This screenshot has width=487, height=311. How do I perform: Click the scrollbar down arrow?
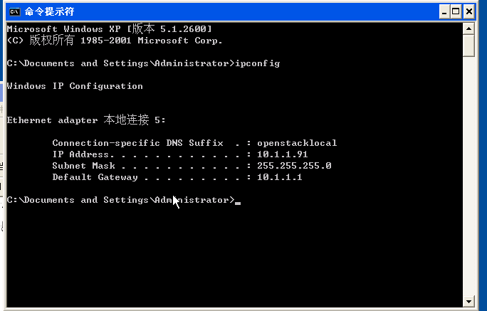coord(468,301)
